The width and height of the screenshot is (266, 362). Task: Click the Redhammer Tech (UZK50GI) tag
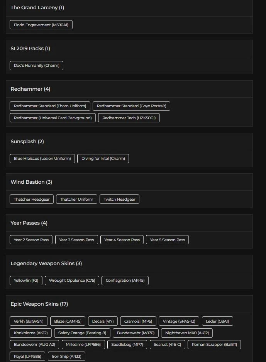point(129,118)
